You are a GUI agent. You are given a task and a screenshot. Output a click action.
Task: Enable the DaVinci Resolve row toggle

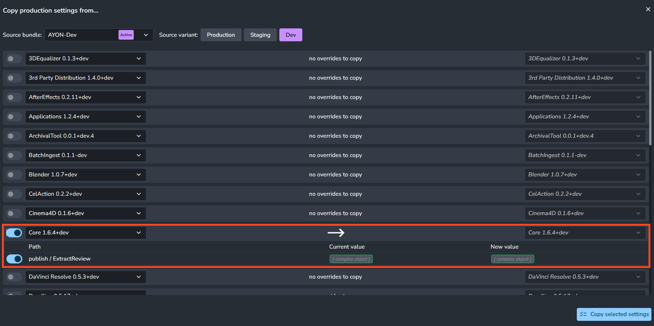click(14, 277)
